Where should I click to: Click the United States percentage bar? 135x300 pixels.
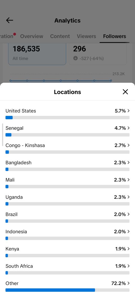[x=67, y=118]
